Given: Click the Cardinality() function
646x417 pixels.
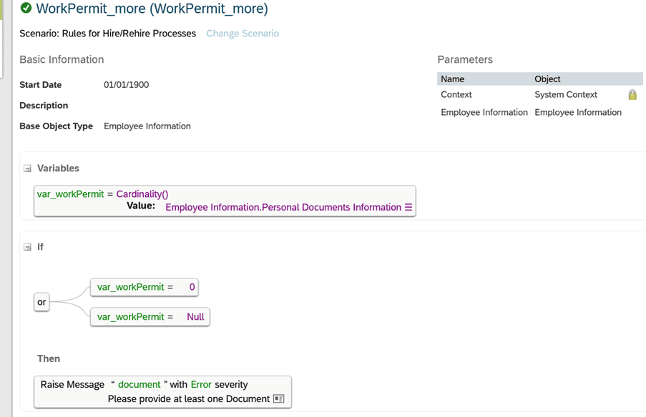Looking at the screenshot, I should (142, 194).
